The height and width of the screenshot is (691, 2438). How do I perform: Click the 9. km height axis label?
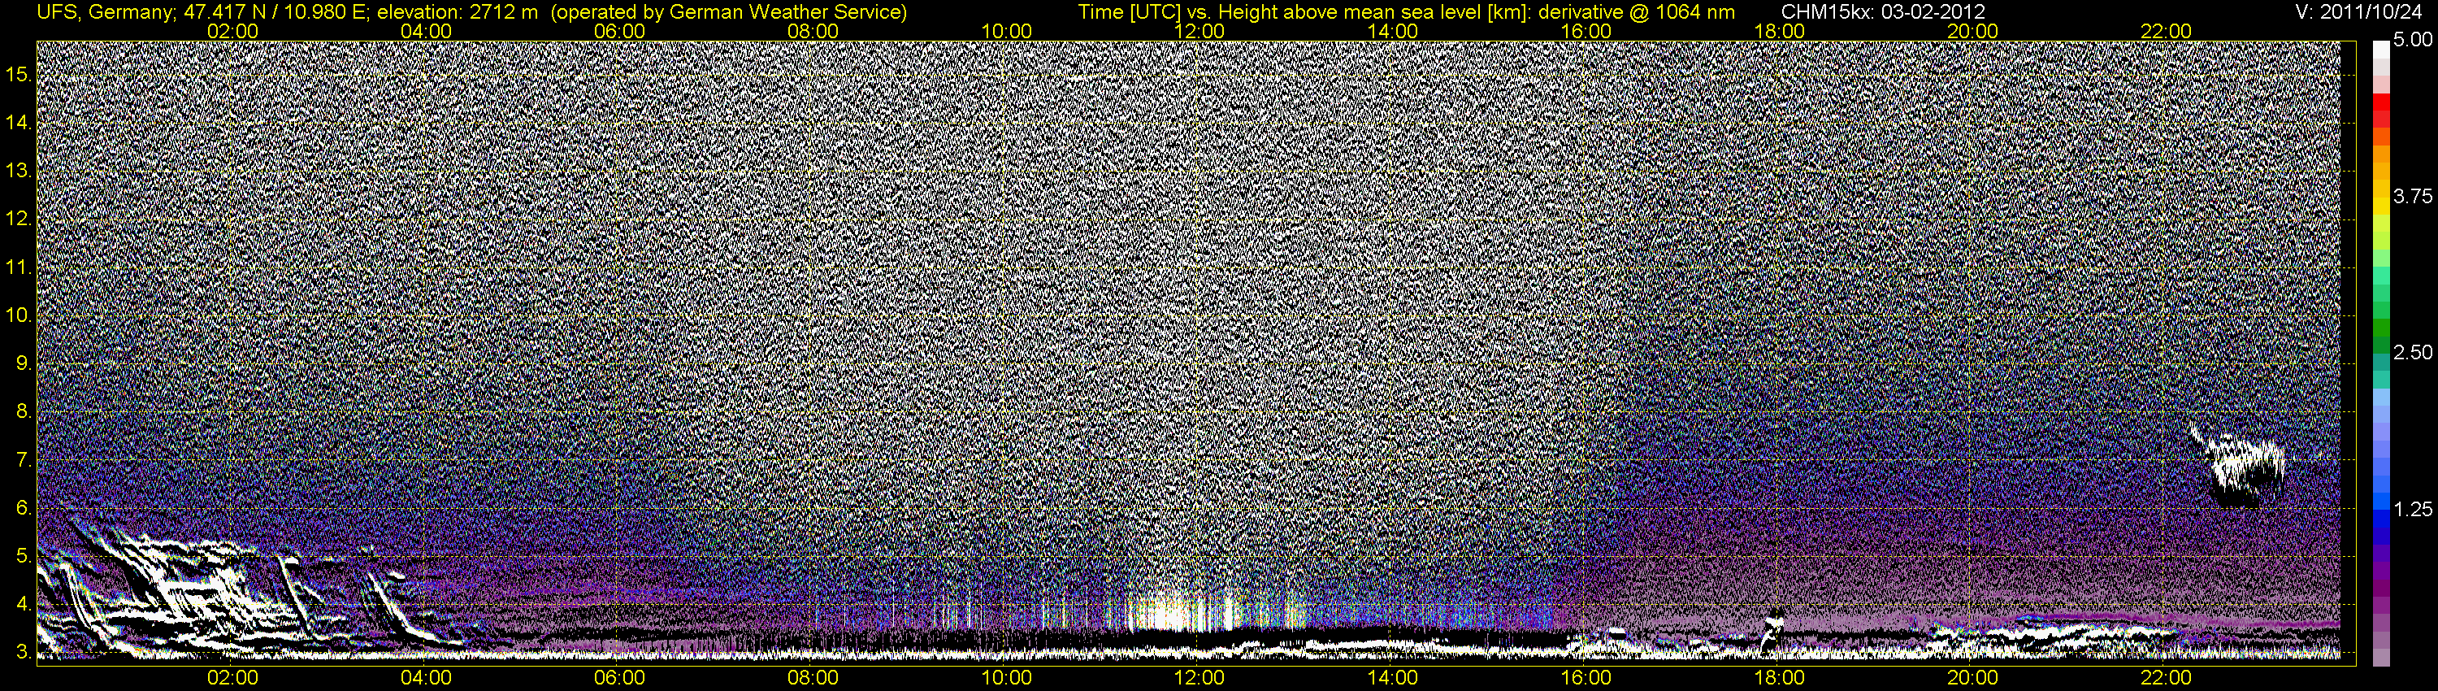pyautogui.click(x=24, y=363)
